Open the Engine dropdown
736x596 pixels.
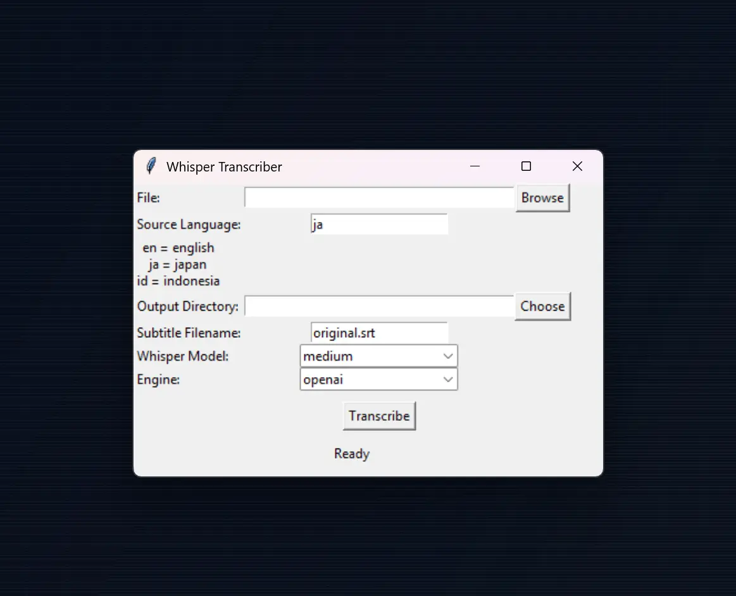click(378, 379)
